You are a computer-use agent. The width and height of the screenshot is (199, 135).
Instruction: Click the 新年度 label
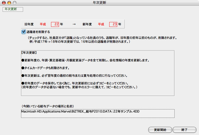point(87,24)
